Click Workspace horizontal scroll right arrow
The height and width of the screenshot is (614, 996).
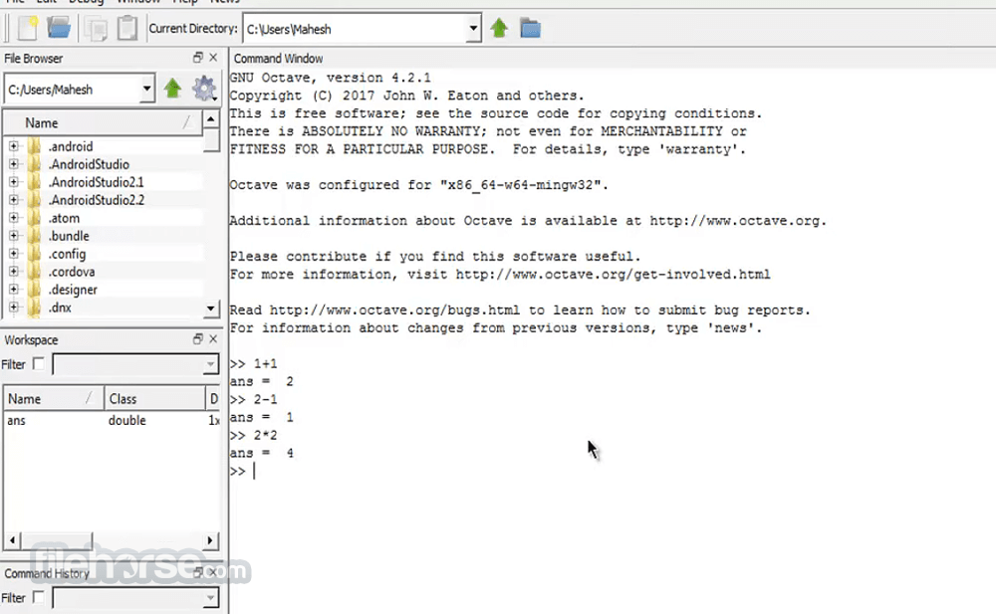[210, 541]
